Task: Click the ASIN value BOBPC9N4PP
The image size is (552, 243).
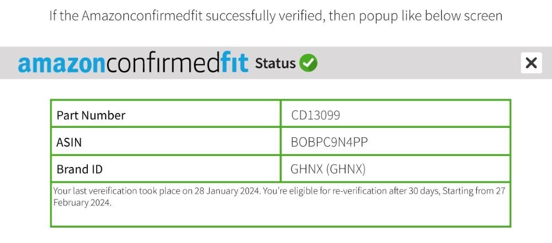Action: click(x=329, y=142)
